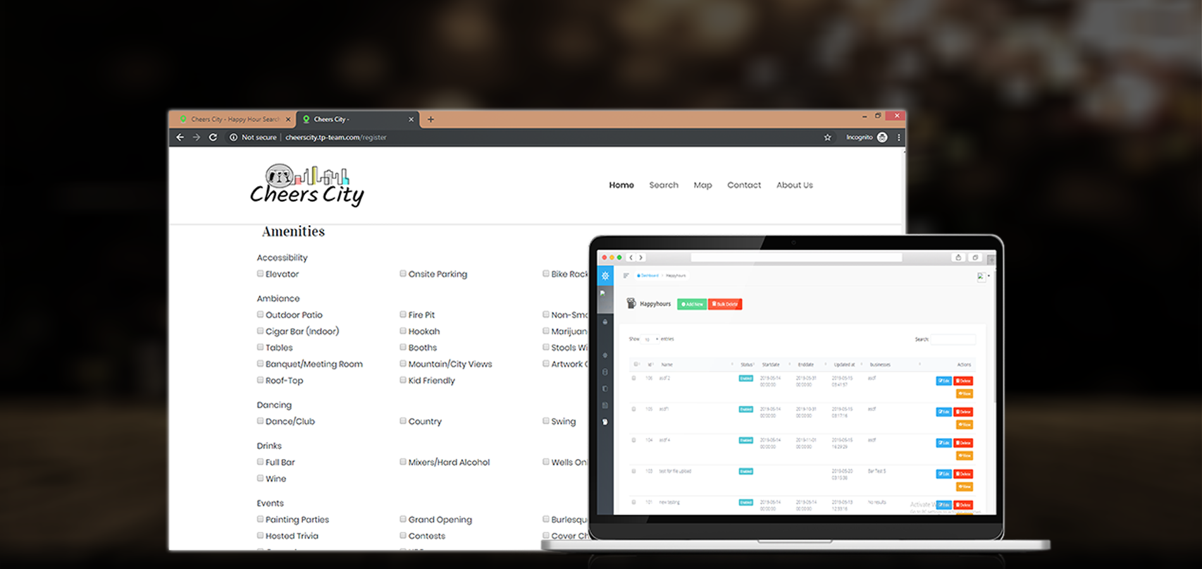This screenshot has width=1202, height=569.
Task: Sort by Enddate column
Action: (806, 365)
